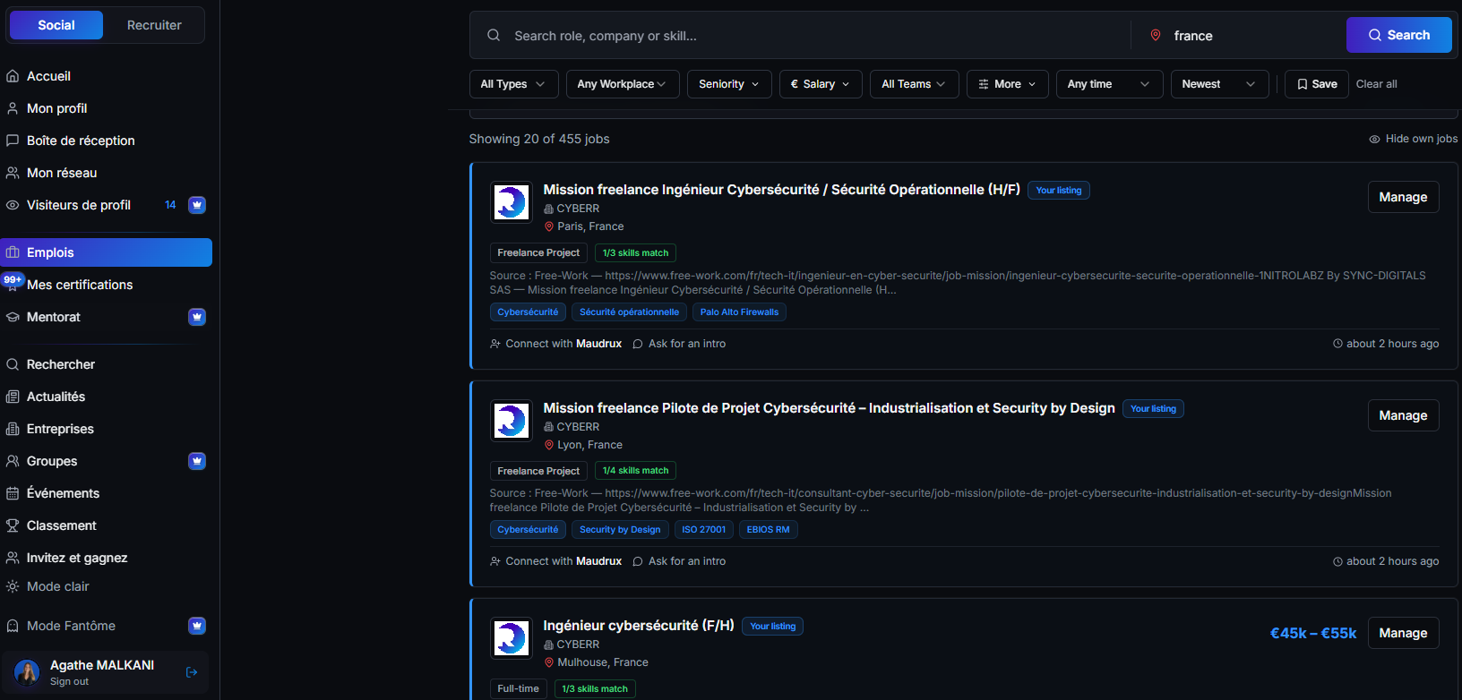1462x700 pixels.
Task: Open Emplois in the sidebar
Action: [x=107, y=252]
